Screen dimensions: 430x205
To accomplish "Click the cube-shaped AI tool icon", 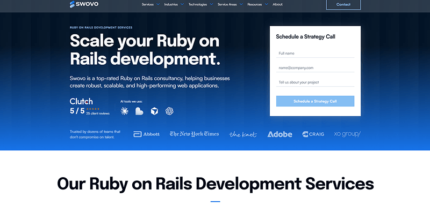I will (x=154, y=111).
